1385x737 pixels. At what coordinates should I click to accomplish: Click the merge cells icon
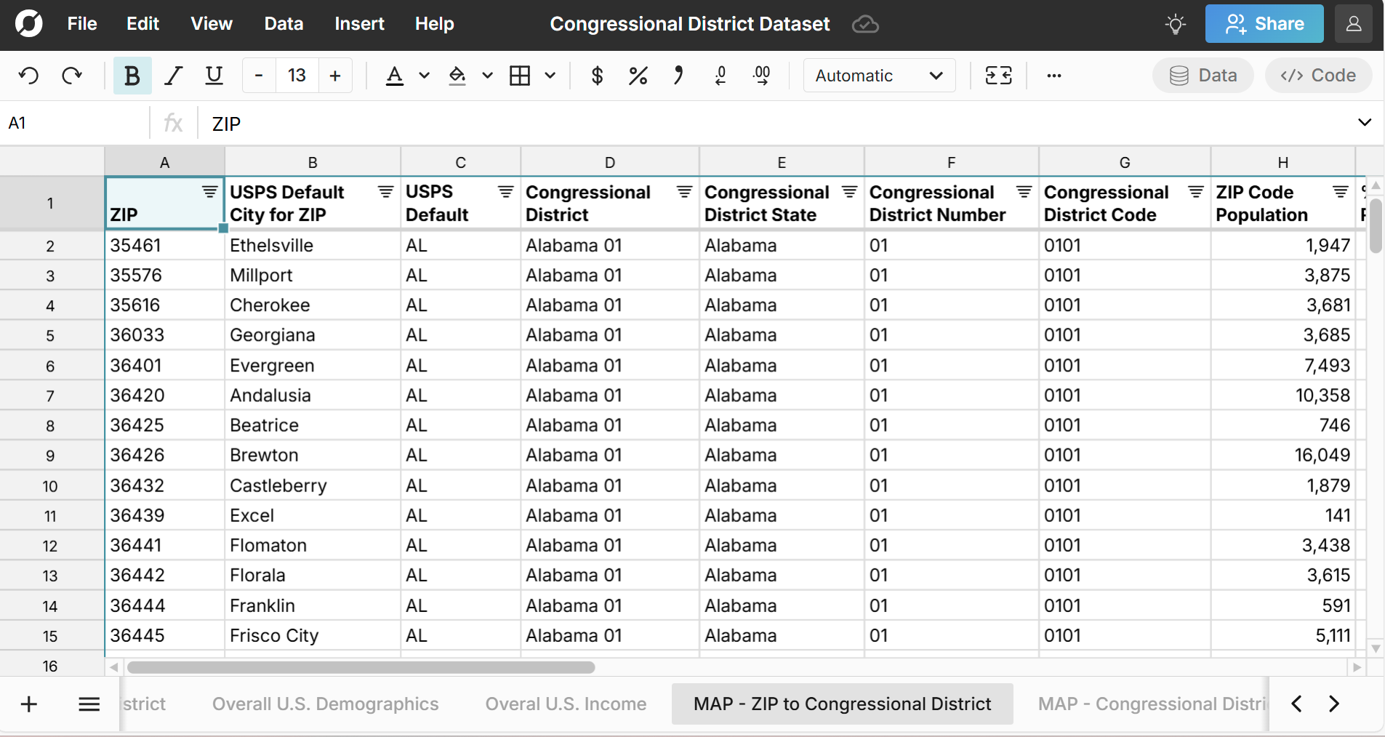tap(998, 76)
